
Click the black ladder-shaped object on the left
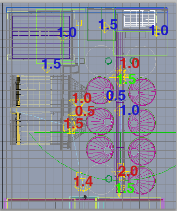click(18, 91)
